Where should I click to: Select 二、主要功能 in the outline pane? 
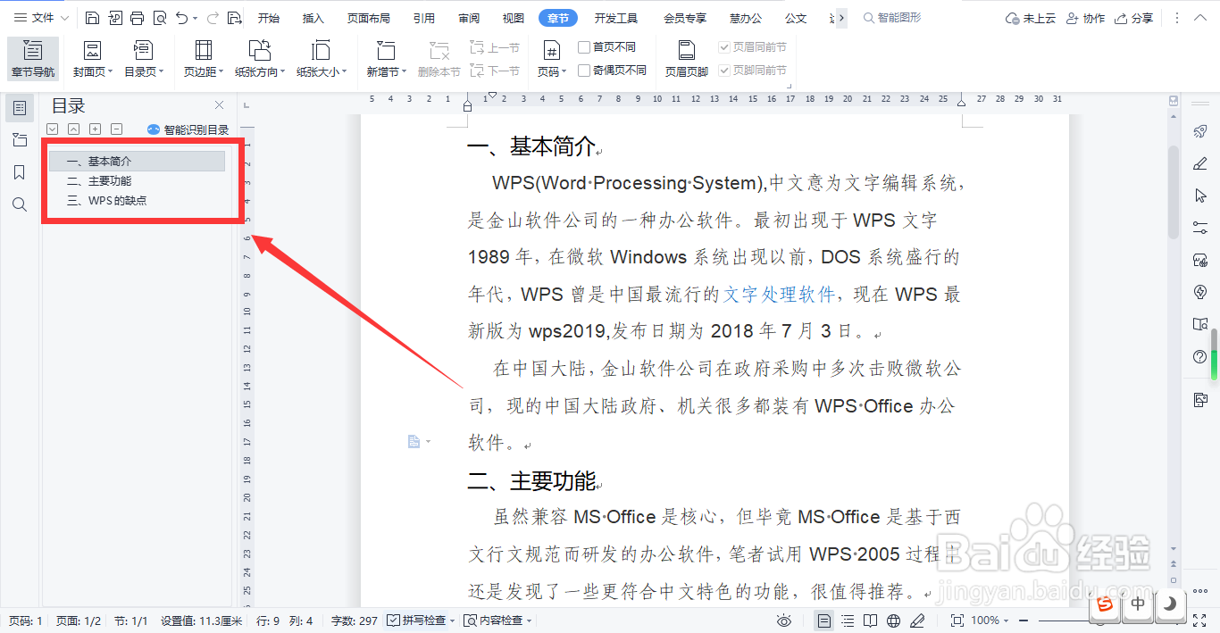[99, 181]
